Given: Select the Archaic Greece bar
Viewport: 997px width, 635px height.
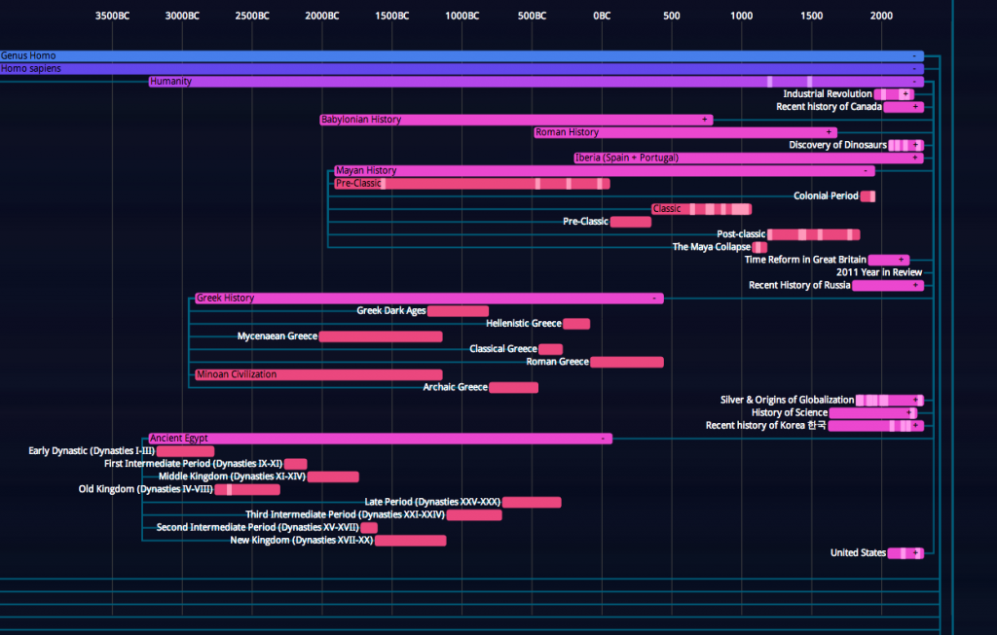Looking at the screenshot, I should 514,387.
